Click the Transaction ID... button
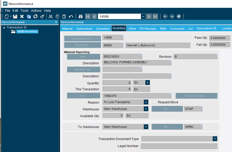Screen dimensions: 232x152 82,39
